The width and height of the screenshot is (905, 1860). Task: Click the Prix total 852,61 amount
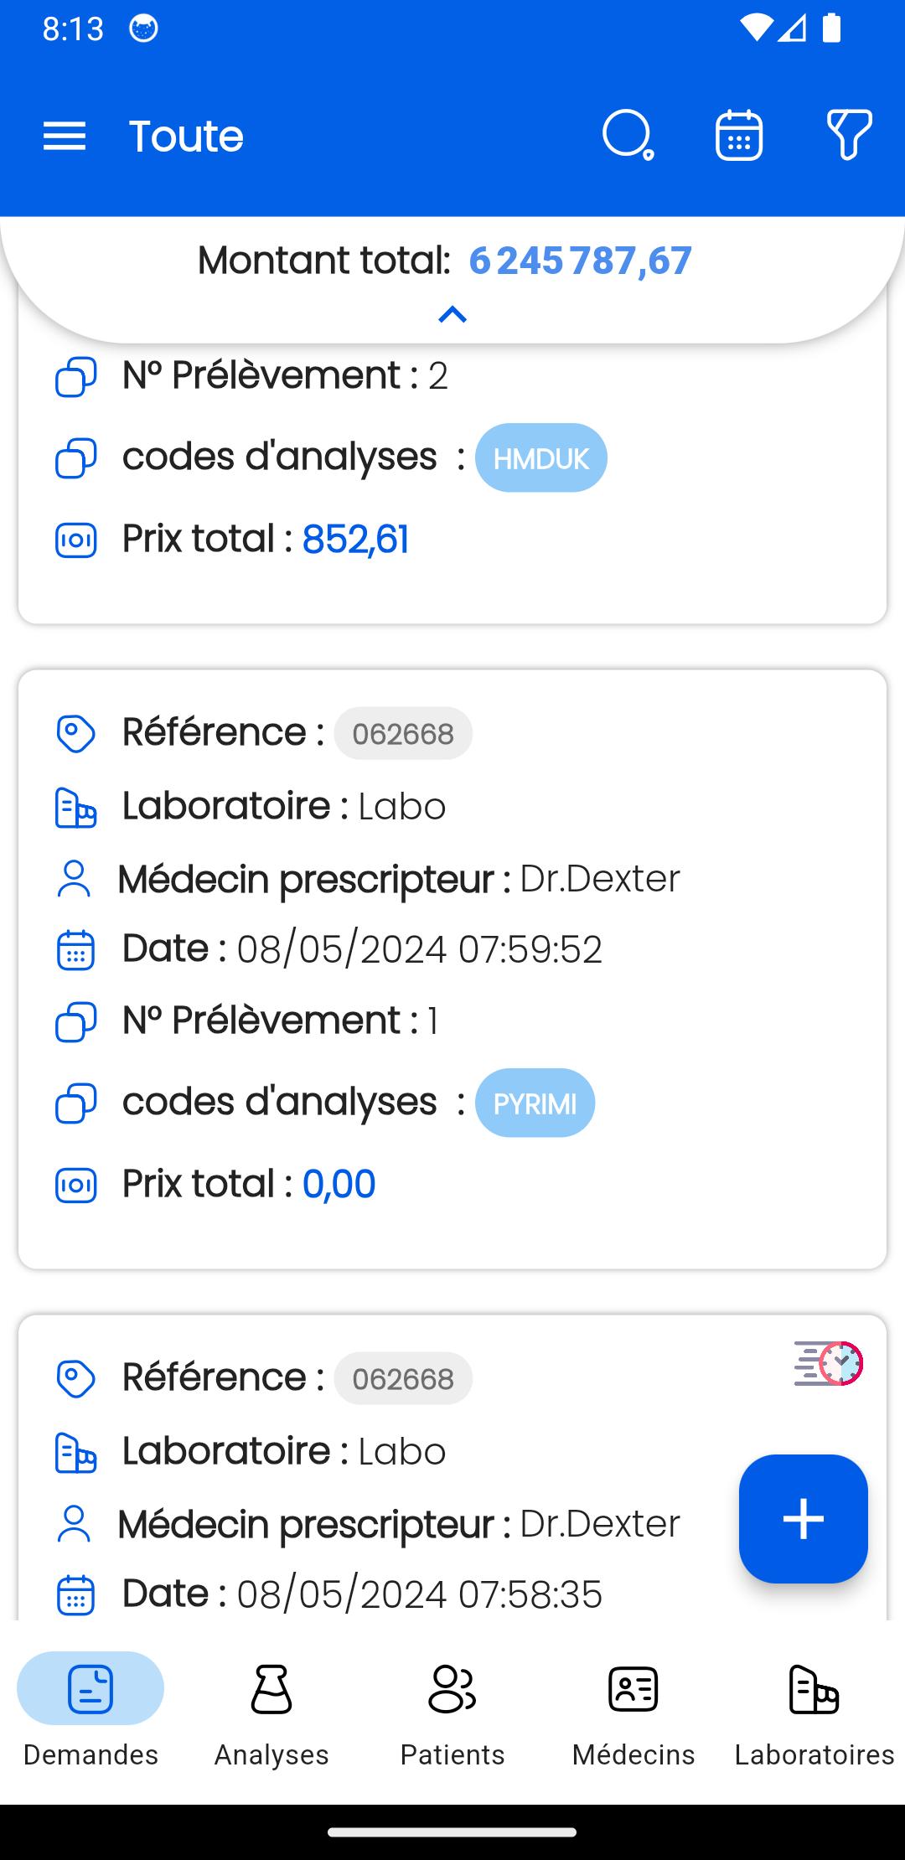tap(355, 539)
